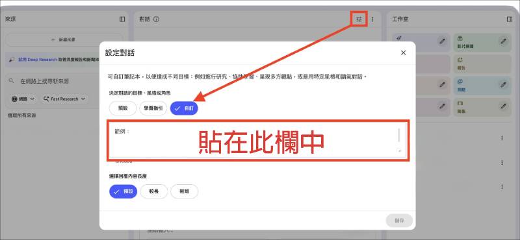Click the 選擇回覆內容長度 label

pyautogui.click(x=127, y=176)
